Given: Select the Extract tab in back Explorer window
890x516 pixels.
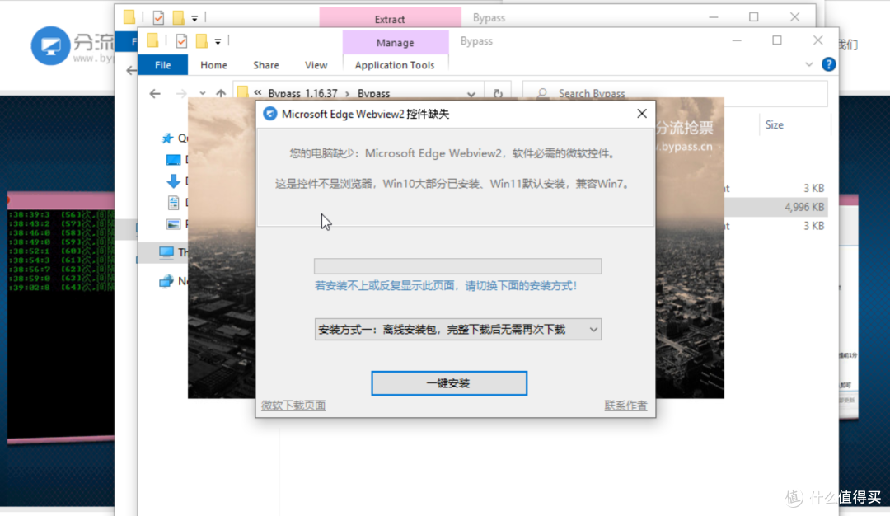Looking at the screenshot, I should click(390, 19).
